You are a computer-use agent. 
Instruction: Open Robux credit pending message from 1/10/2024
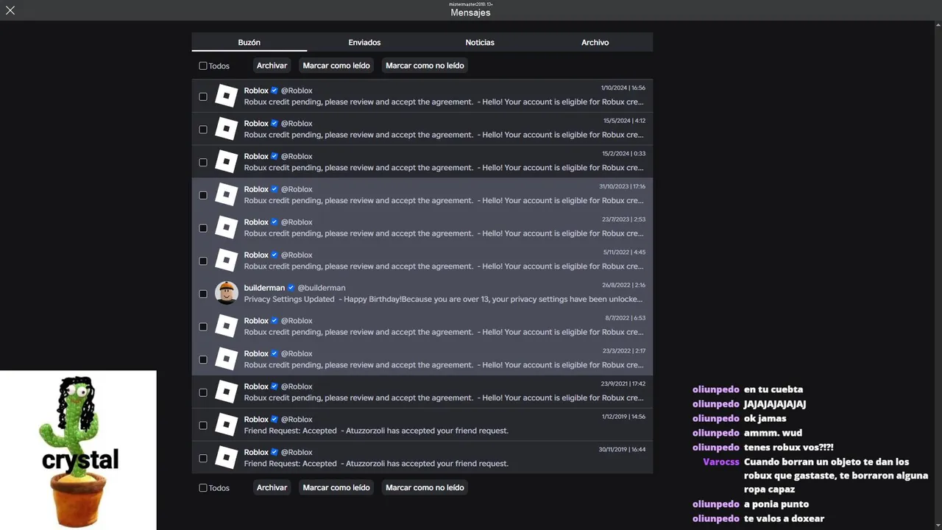tap(422, 96)
